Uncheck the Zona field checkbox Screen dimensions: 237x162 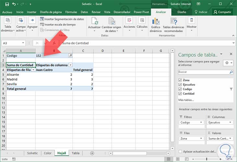pyautogui.click(x=180, y=80)
